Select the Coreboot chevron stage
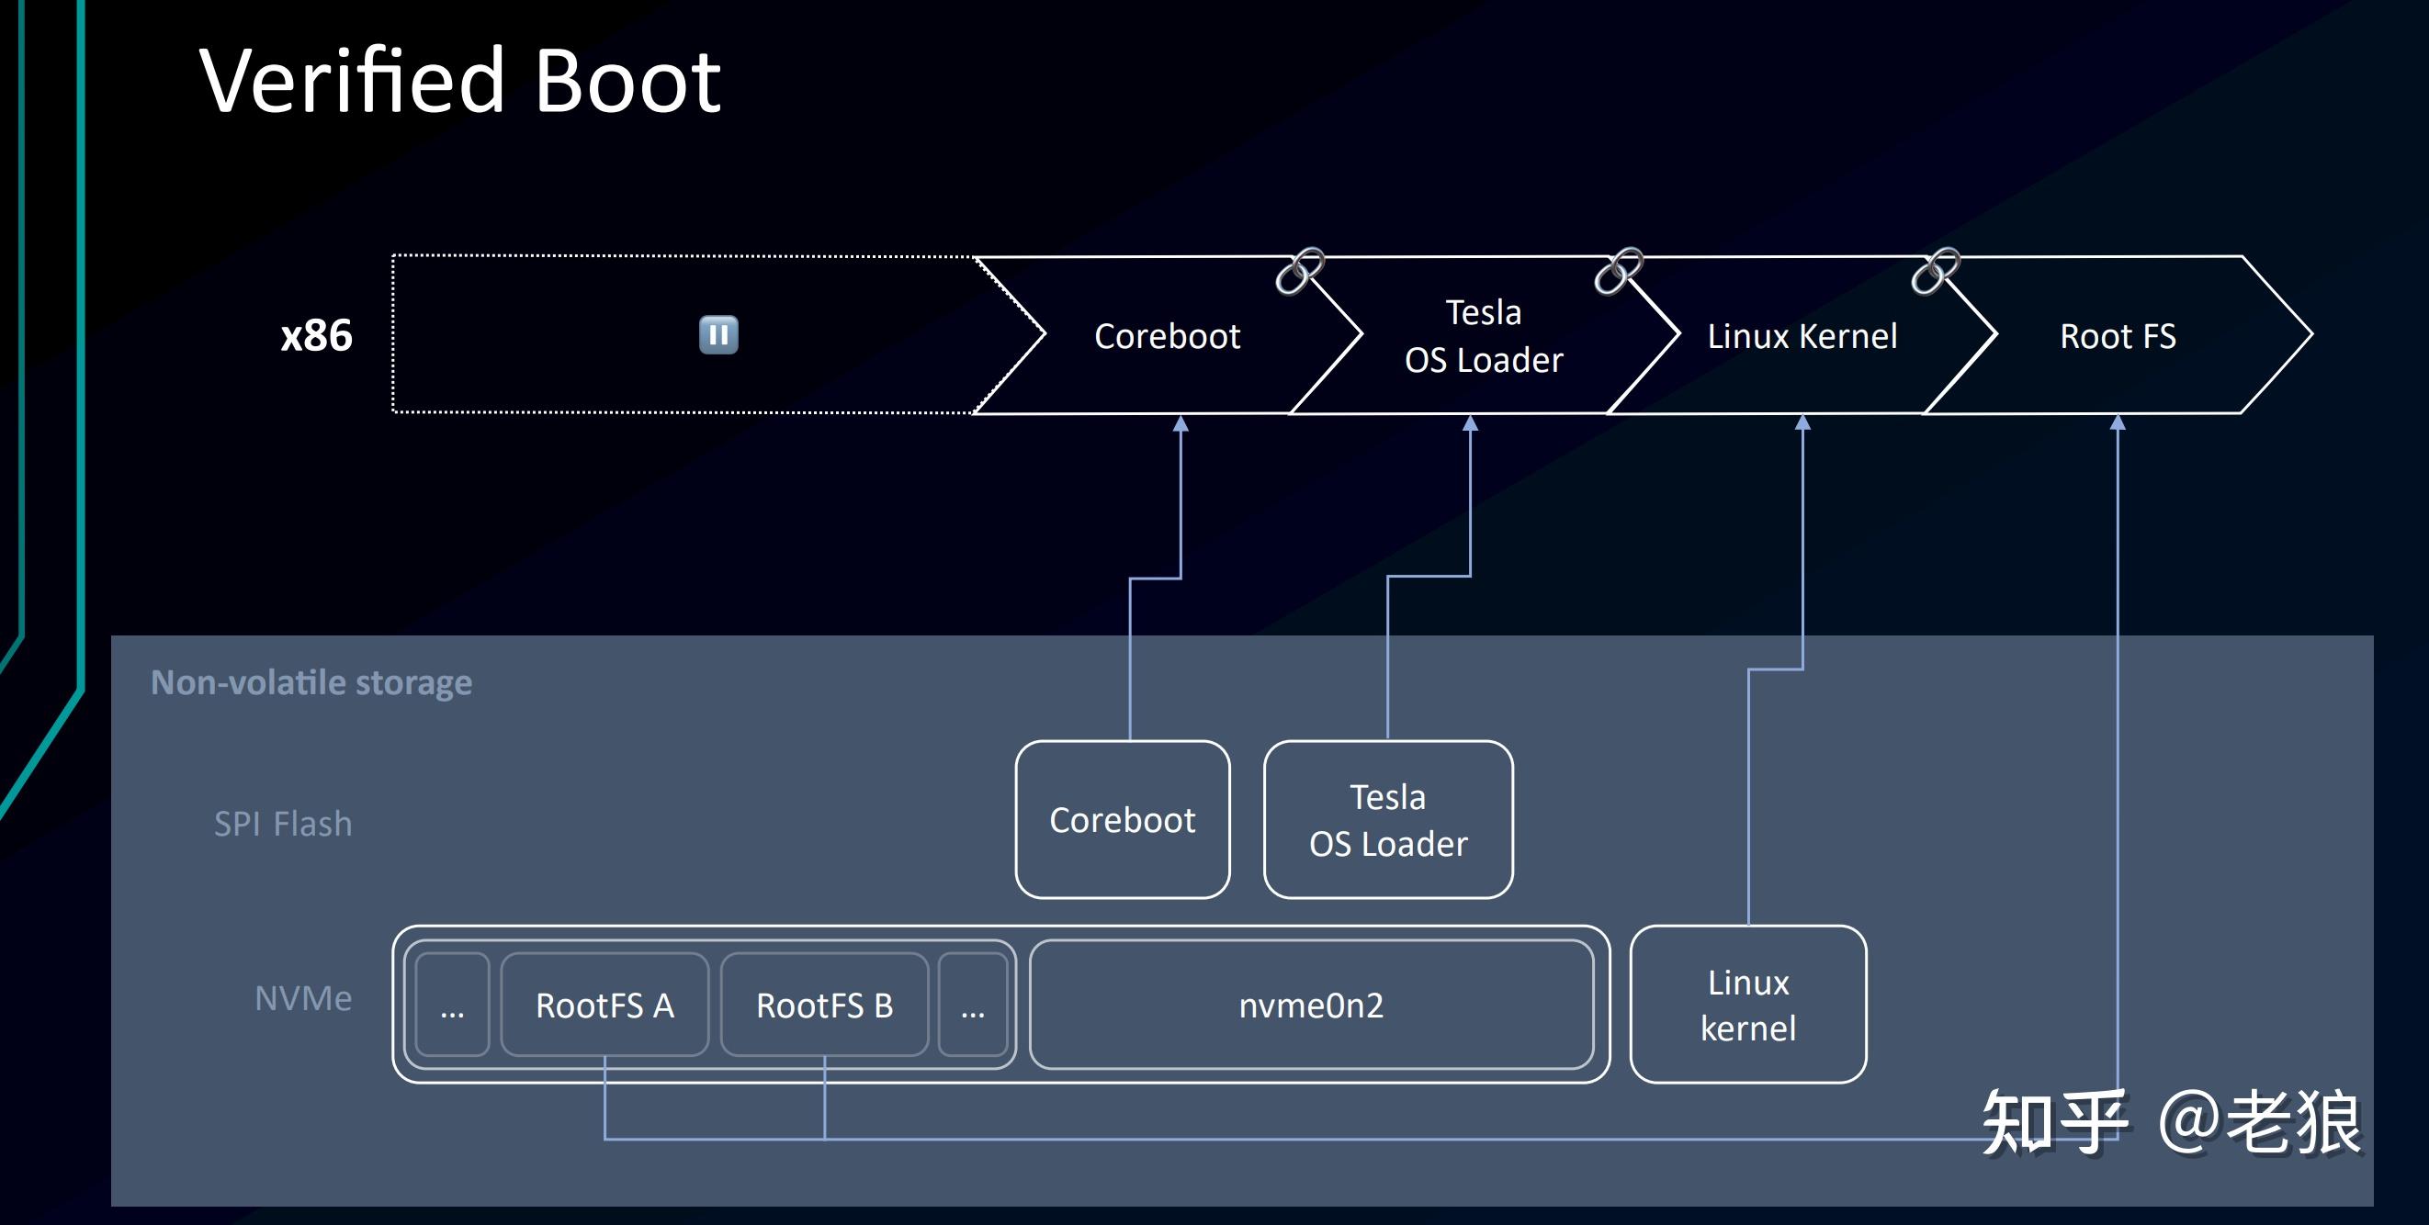The height and width of the screenshot is (1225, 2429). (x=1167, y=336)
